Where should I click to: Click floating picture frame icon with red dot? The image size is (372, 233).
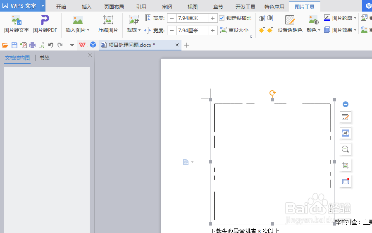tap(346, 182)
